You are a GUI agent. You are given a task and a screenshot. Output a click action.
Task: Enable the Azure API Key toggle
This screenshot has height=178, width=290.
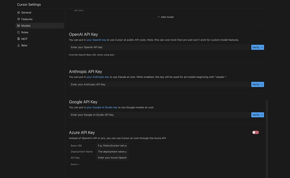[256, 132]
